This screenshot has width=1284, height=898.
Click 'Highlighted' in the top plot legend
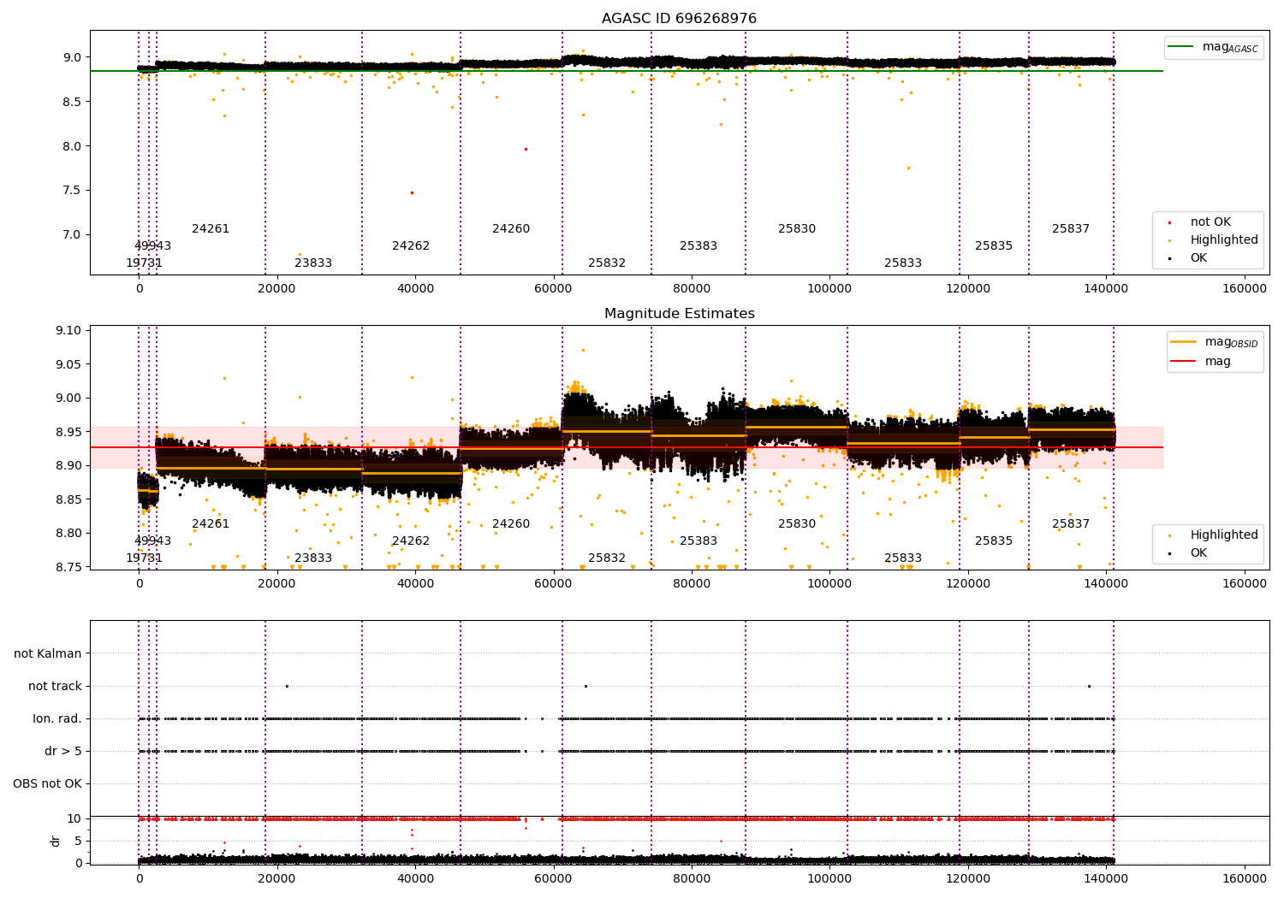[1224, 240]
